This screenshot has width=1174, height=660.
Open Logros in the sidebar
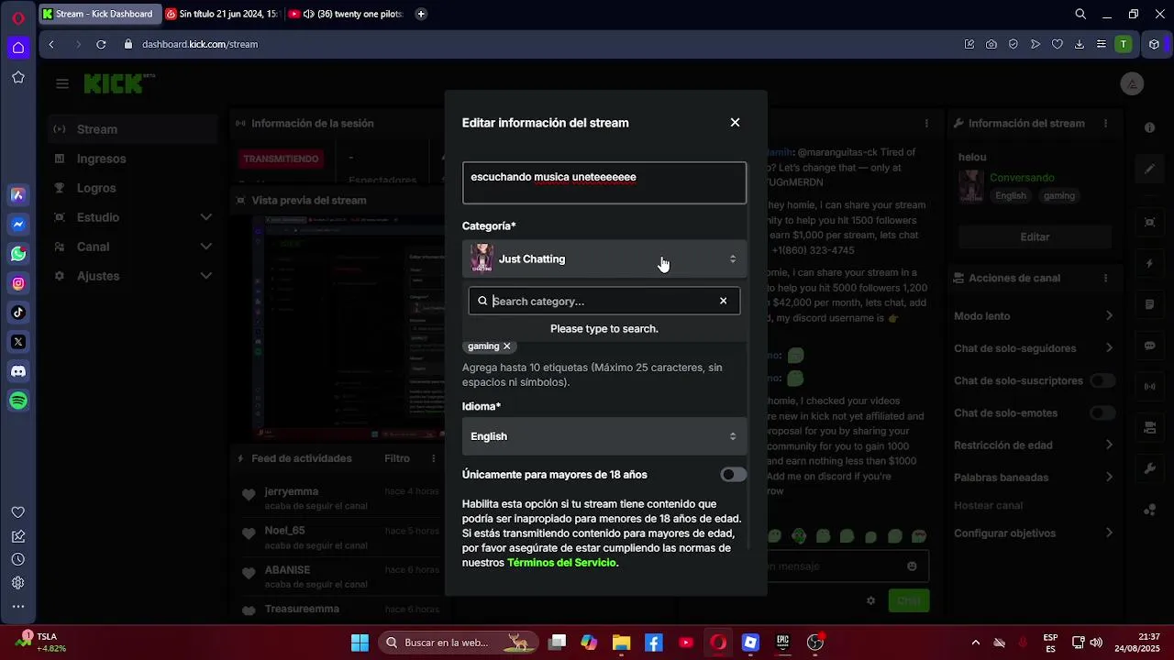click(132, 188)
